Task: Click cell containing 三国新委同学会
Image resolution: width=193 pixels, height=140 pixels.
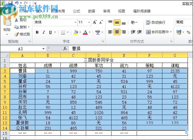Action: point(99,60)
